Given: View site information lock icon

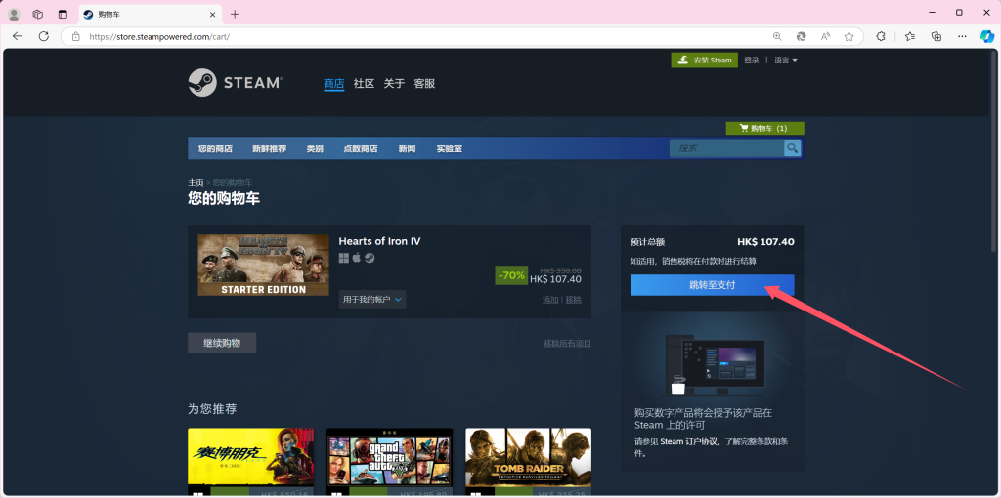Looking at the screenshot, I should [x=76, y=36].
